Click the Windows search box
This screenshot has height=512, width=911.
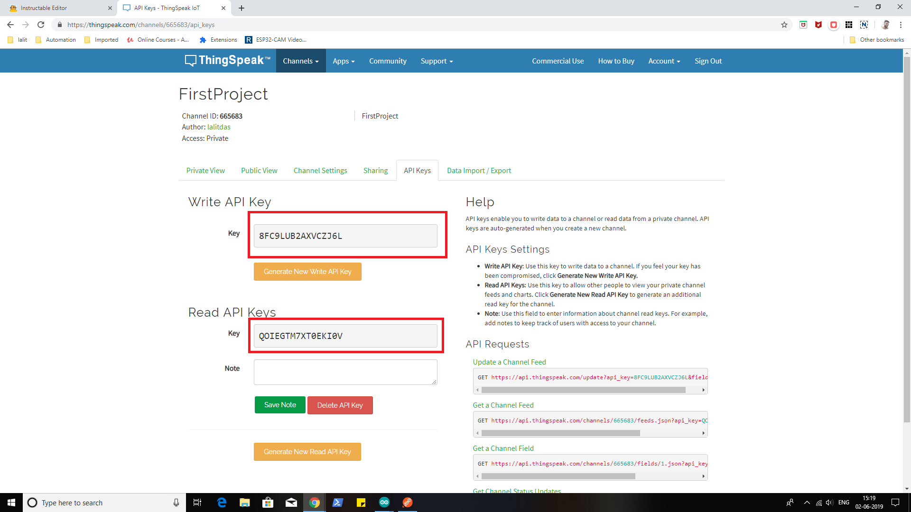[104, 503]
